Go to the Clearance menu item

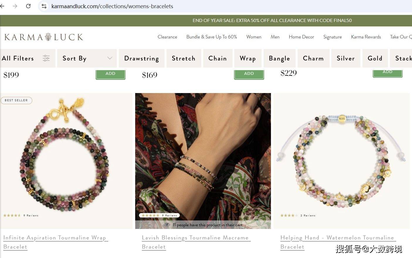pos(167,37)
